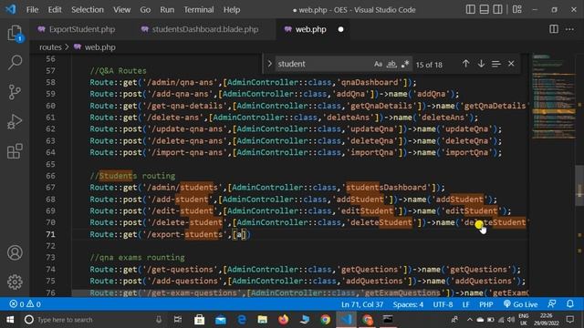
Task: Change end of line sequence 'LF'
Action: pyautogui.click(x=465, y=304)
